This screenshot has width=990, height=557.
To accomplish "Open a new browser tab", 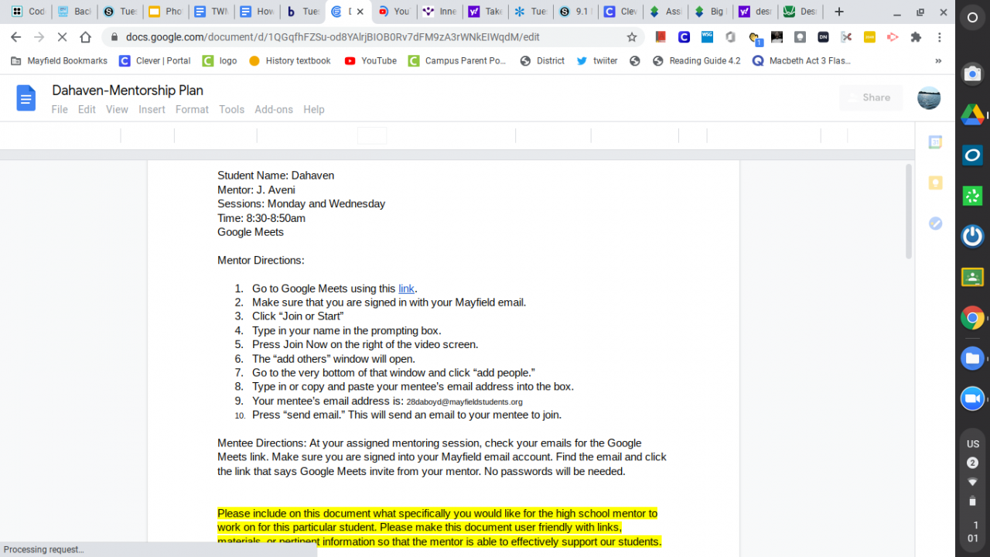I will (839, 12).
